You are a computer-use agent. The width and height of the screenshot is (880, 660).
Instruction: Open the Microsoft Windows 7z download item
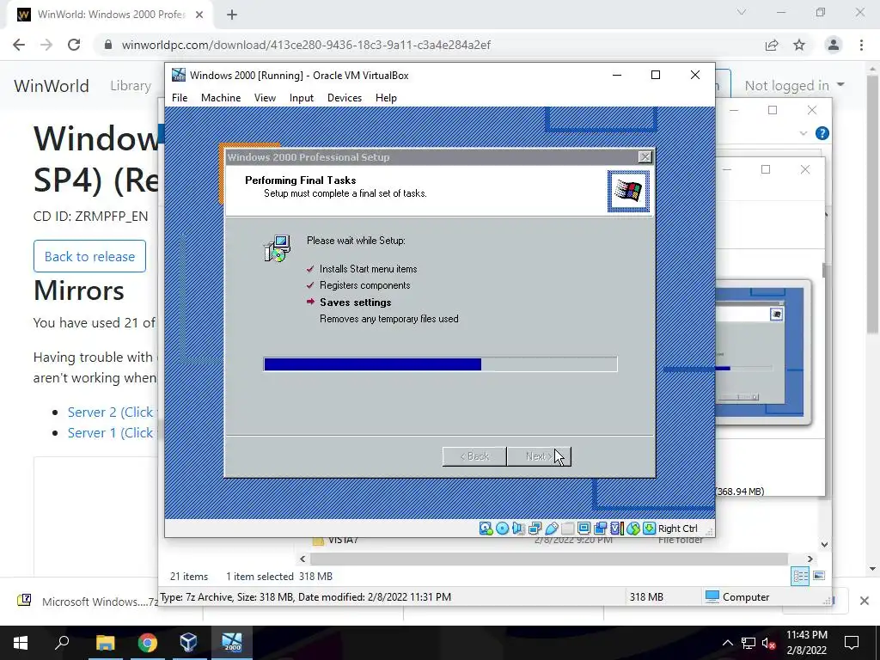coord(89,602)
